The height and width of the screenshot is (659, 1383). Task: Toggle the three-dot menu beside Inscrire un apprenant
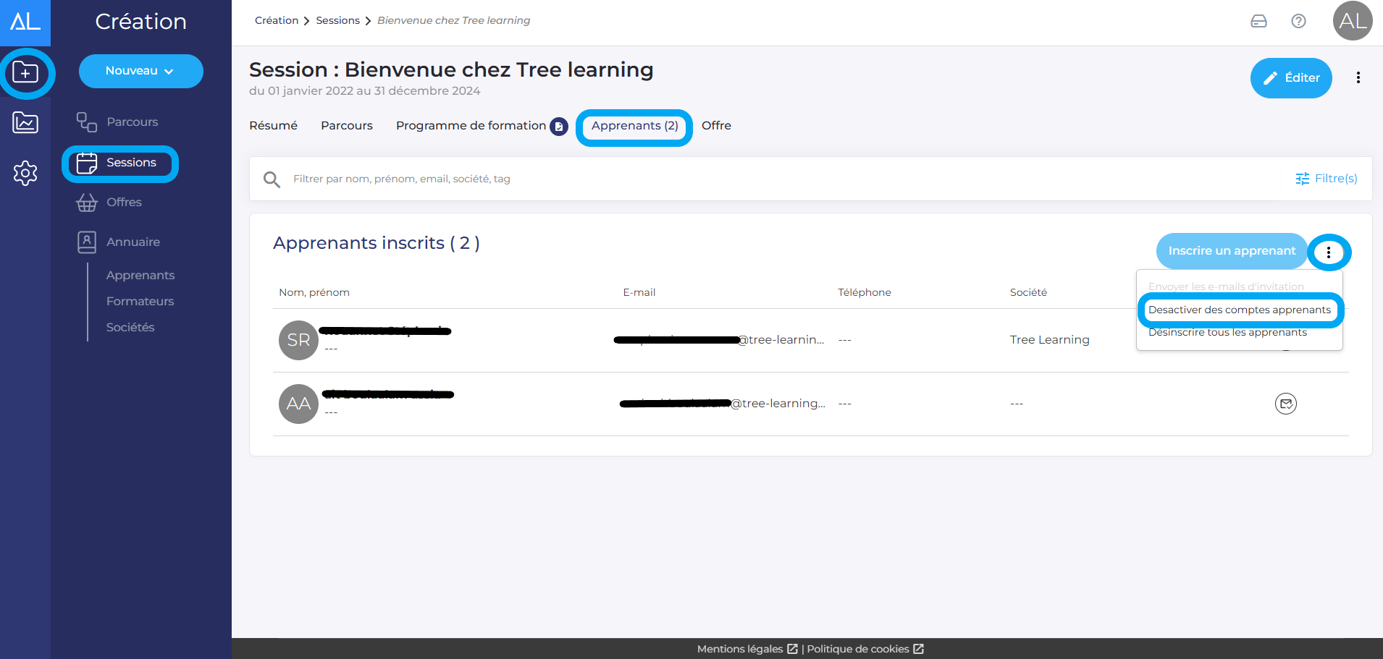1328,252
